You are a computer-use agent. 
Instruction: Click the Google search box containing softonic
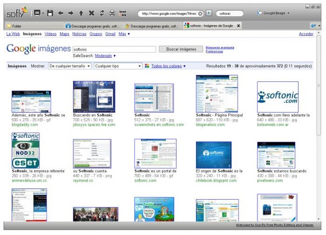pos(114,49)
